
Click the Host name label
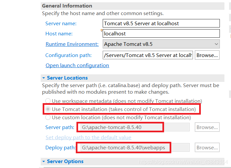59,34
